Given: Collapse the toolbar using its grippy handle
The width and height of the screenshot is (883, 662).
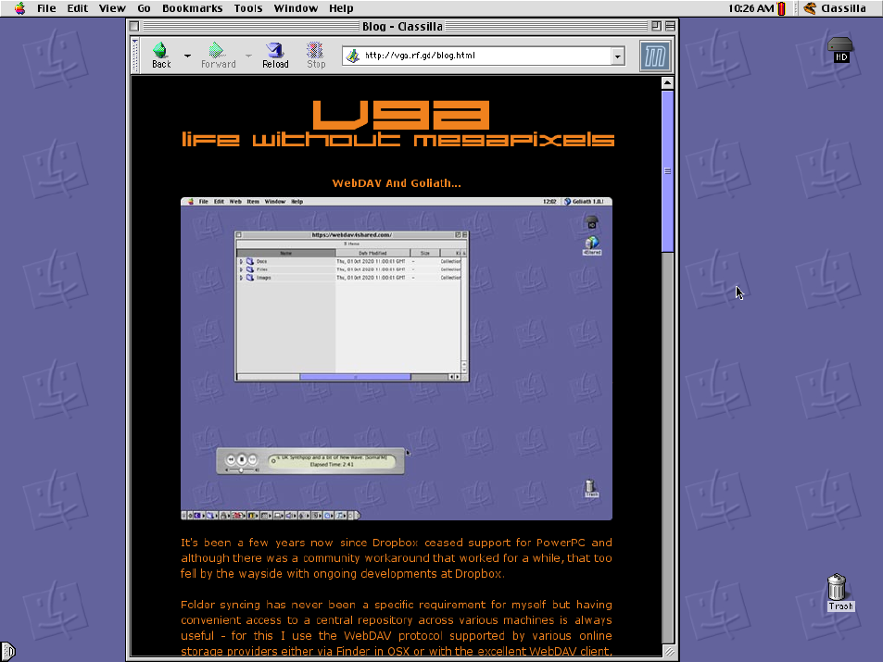Looking at the screenshot, I should (x=135, y=56).
